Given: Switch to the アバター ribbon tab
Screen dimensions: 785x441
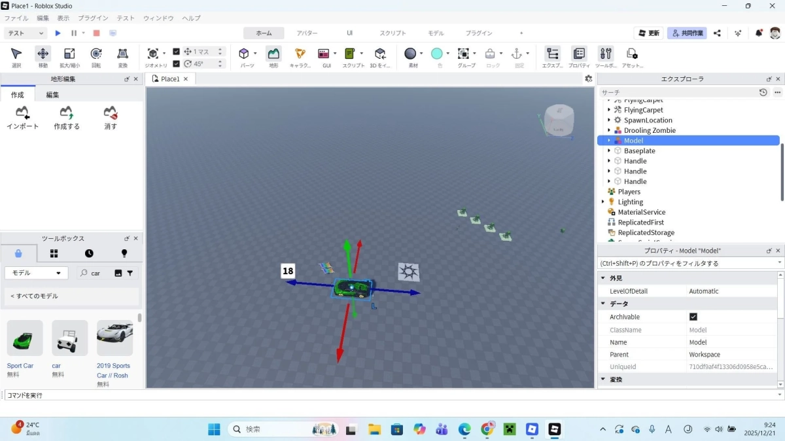Looking at the screenshot, I should pos(307,33).
